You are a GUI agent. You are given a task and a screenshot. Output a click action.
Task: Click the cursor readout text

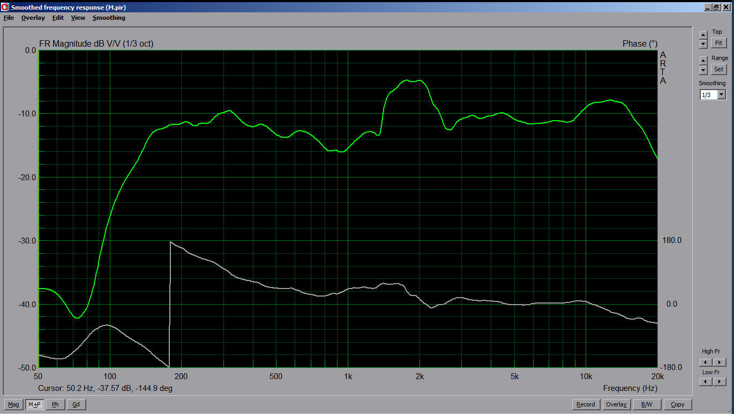tap(106, 388)
